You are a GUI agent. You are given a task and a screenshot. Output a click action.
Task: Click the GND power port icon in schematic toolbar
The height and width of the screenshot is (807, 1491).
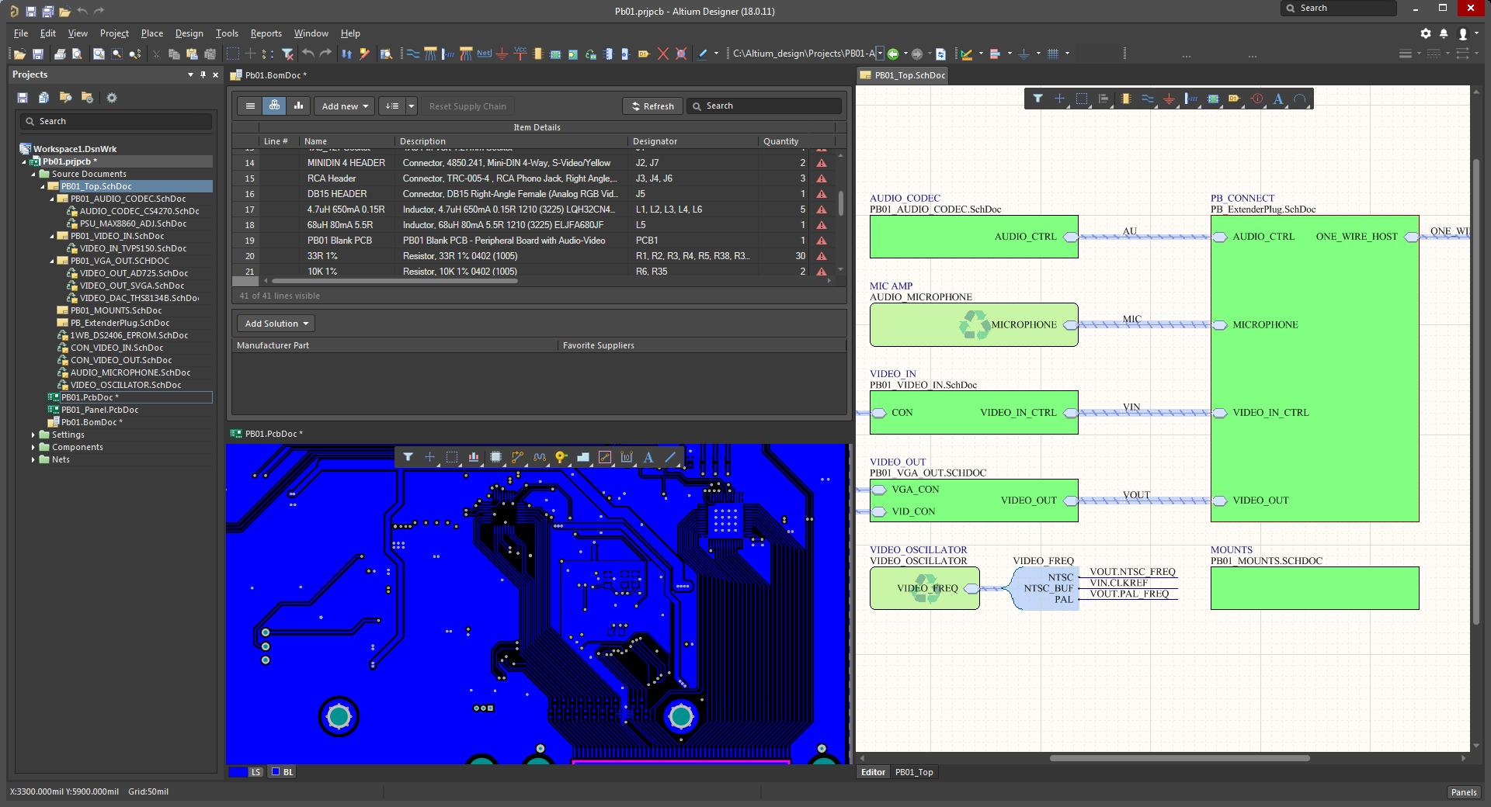click(1169, 99)
